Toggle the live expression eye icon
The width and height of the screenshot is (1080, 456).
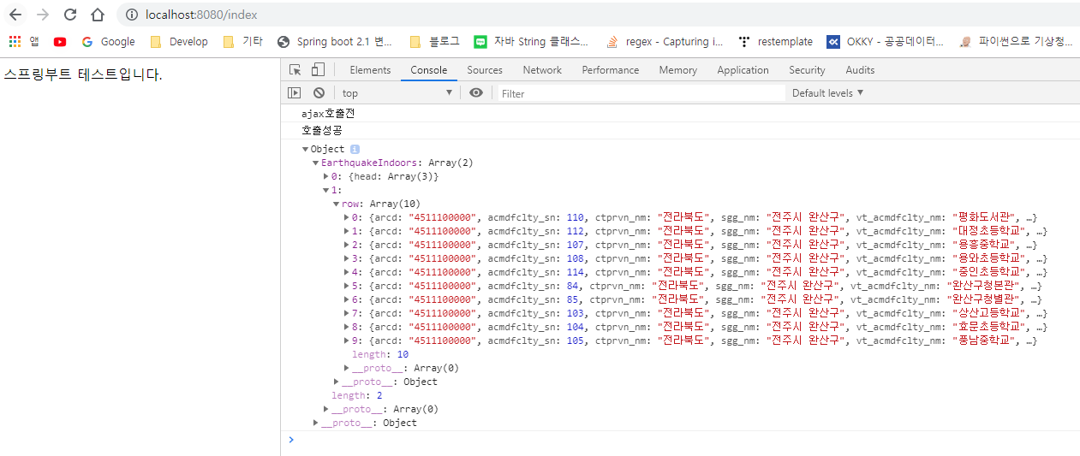476,92
